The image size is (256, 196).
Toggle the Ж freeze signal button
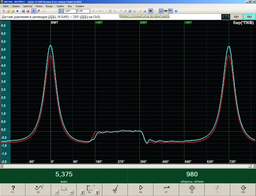[150, 11]
